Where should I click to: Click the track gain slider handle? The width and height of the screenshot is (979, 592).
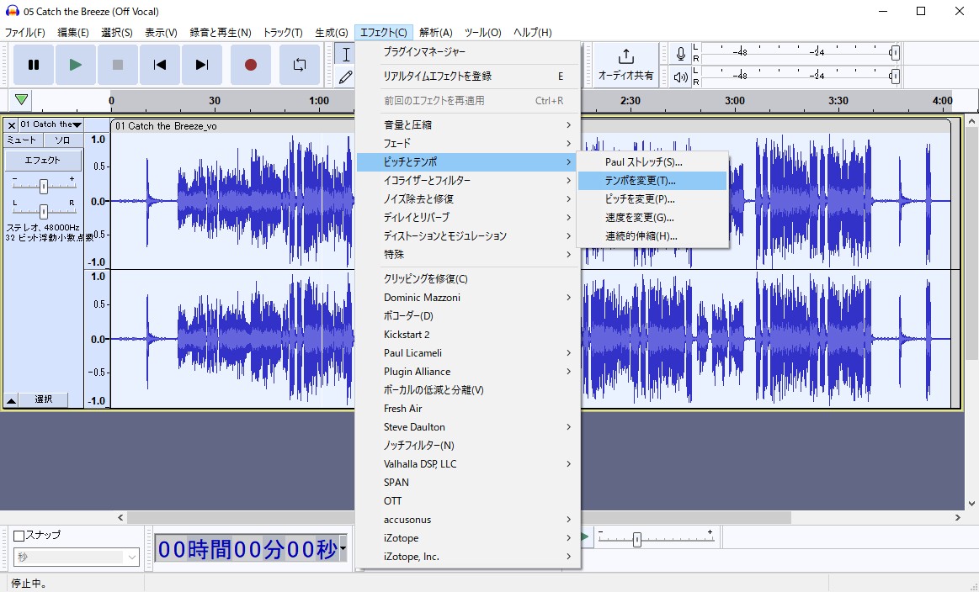click(x=43, y=186)
